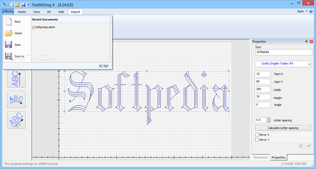316x169 pixels.
Task: Enable the Mirror X checkbox
Action: coord(257,135)
